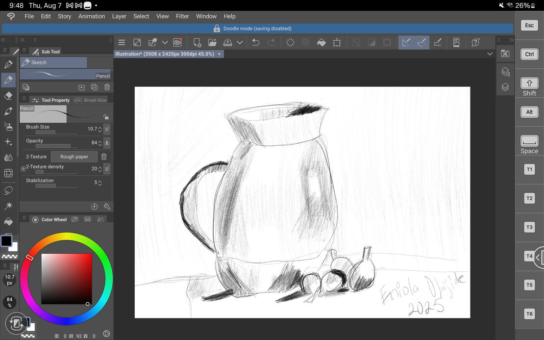The image size is (544, 340).
Task: Click the Clip Studio support help icon
Action: (x=475, y=43)
